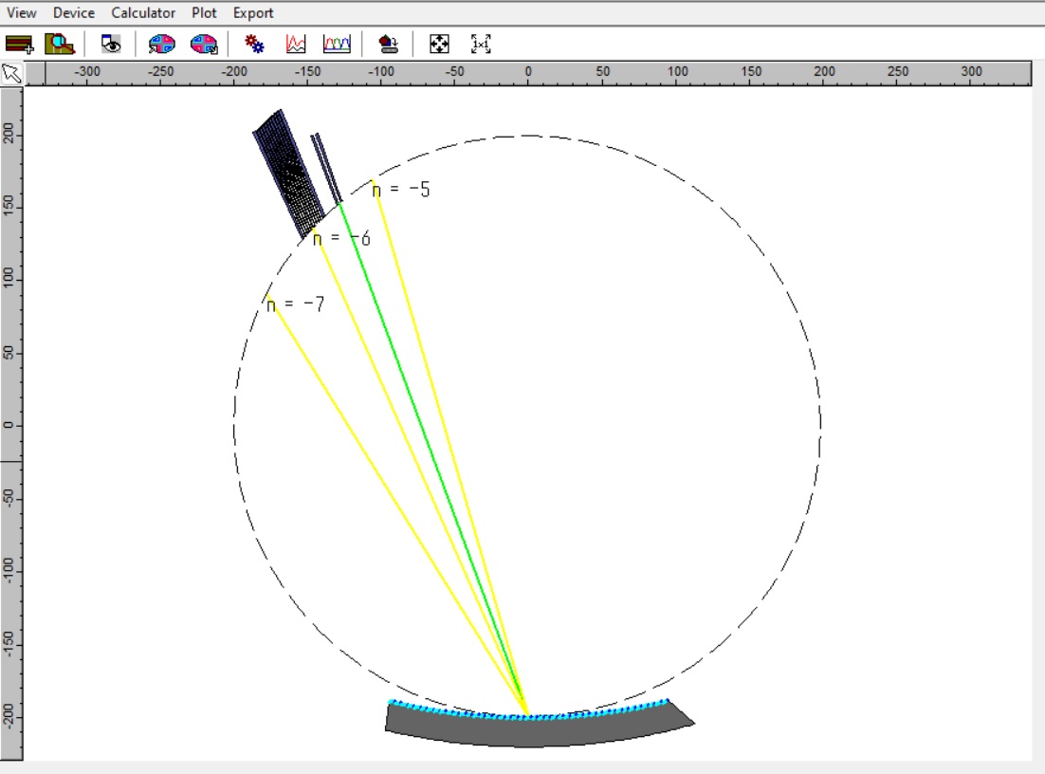1045x774 pixels.
Task: Click the dark hatched output waveguide array
Action: (x=288, y=175)
